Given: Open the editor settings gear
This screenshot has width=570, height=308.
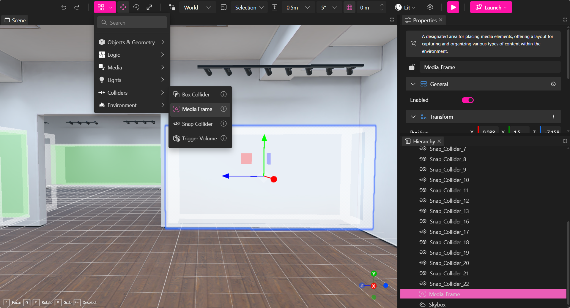Looking at the screenshot, I should click(430, 7).
